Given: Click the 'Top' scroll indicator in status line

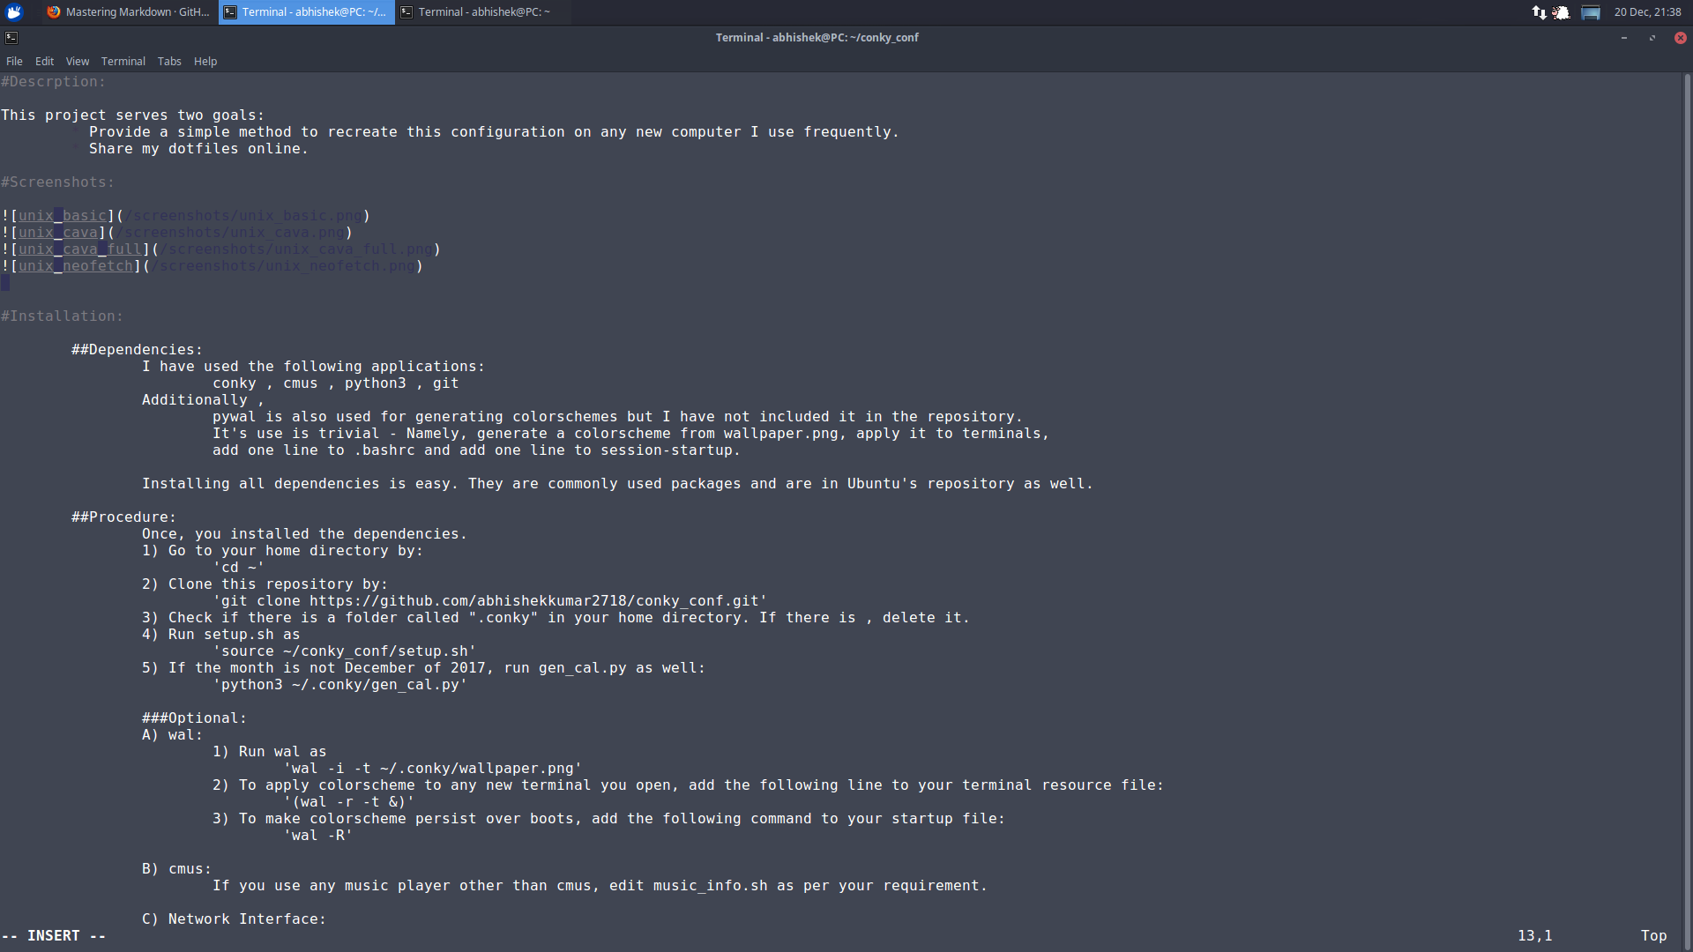Looking at the screenshot, I should tap(1654, 936).
